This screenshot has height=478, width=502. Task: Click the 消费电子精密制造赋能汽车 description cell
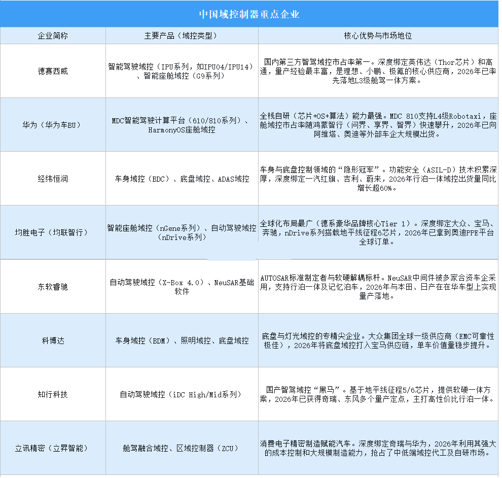378,448
